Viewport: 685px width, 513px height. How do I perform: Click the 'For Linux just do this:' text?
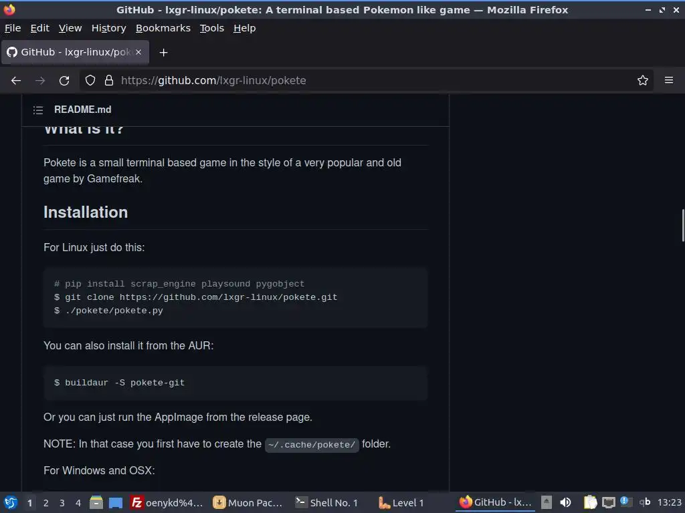pyautogui.click(x=94, y=247)
